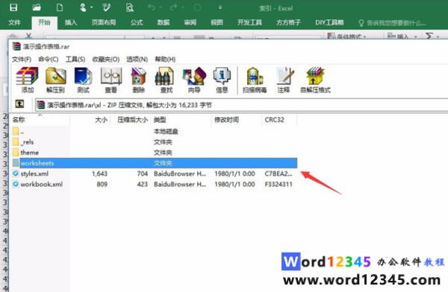The image size is (448, 292).
Task: Click the Test (测试) archive icon
Action: coord(83,80)
